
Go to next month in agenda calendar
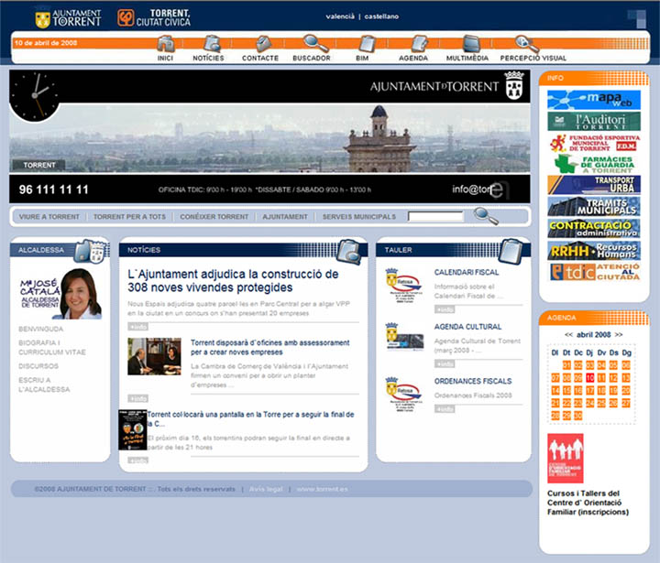tap(620, 335)
